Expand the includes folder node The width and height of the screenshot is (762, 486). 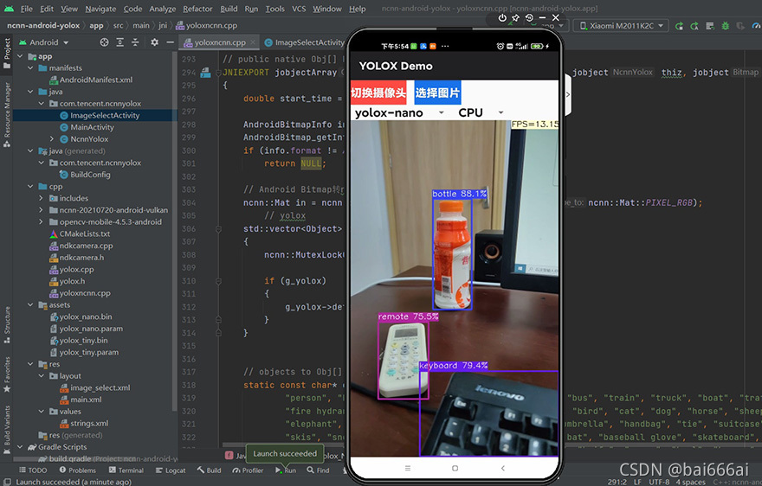pyautogui.click(x=42, y=198)
